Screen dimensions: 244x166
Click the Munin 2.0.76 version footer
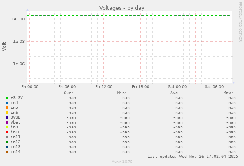point(122,162)
